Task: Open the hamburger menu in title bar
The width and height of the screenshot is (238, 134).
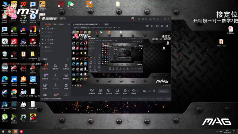Action: point(158,19)
